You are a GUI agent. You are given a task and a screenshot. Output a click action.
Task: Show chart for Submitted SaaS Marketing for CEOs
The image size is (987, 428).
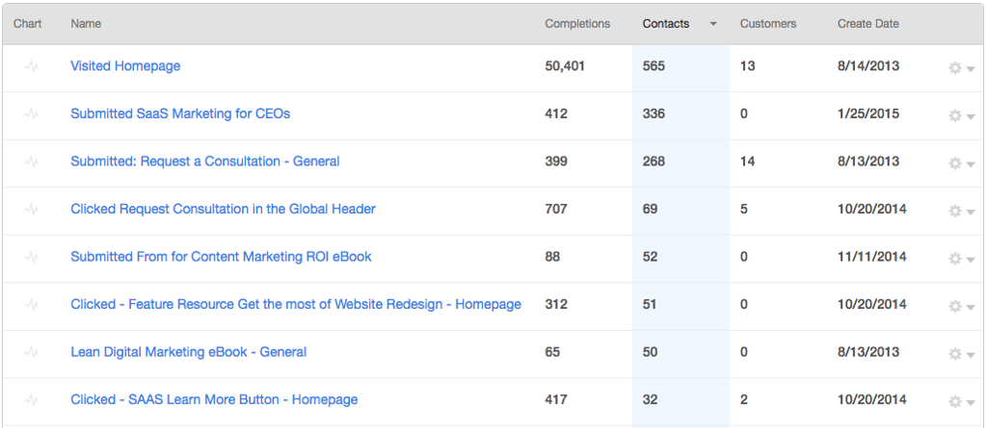point(32,114)
